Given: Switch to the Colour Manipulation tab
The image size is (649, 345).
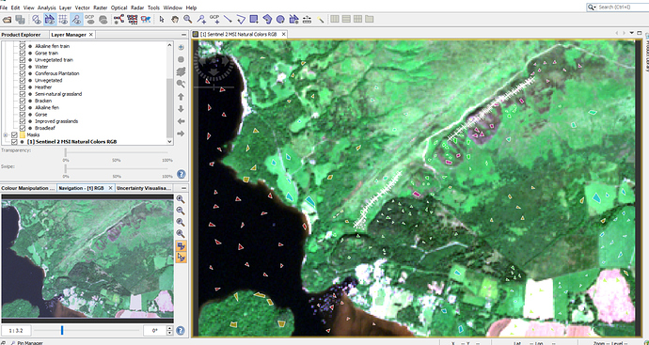Looking at the screenshot, I should point(27,188).
